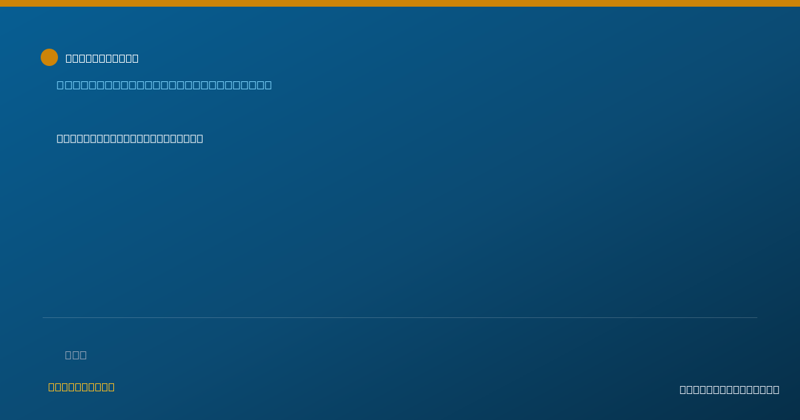
Task: Click the last character box of the bottom-right caption
Action: tap(776, 389)
